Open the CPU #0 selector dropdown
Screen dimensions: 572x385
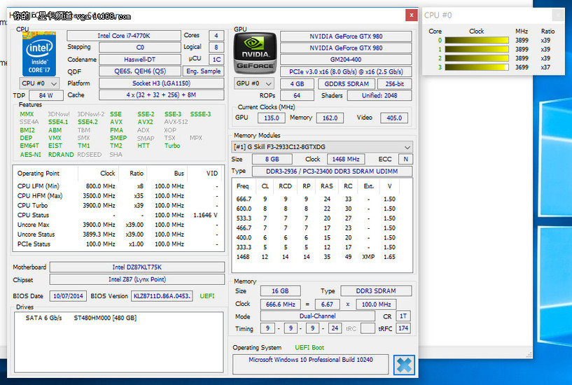39,83
